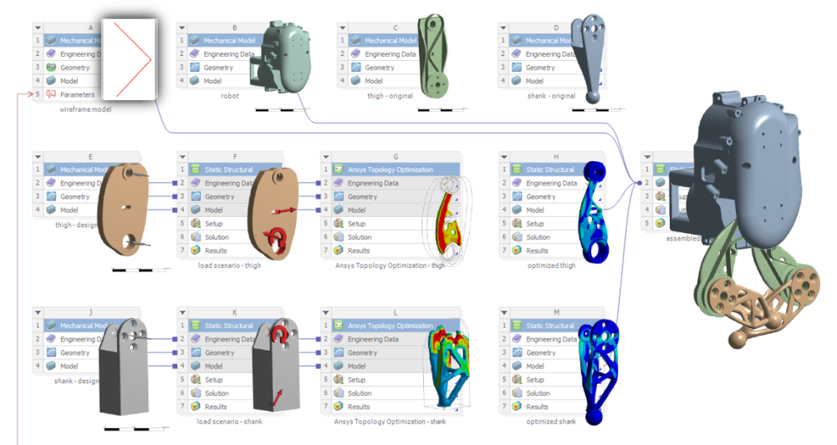Open the robot system B dropdown arrow
The width and height of the screenshot is (837, 445).
click(182, 28)
